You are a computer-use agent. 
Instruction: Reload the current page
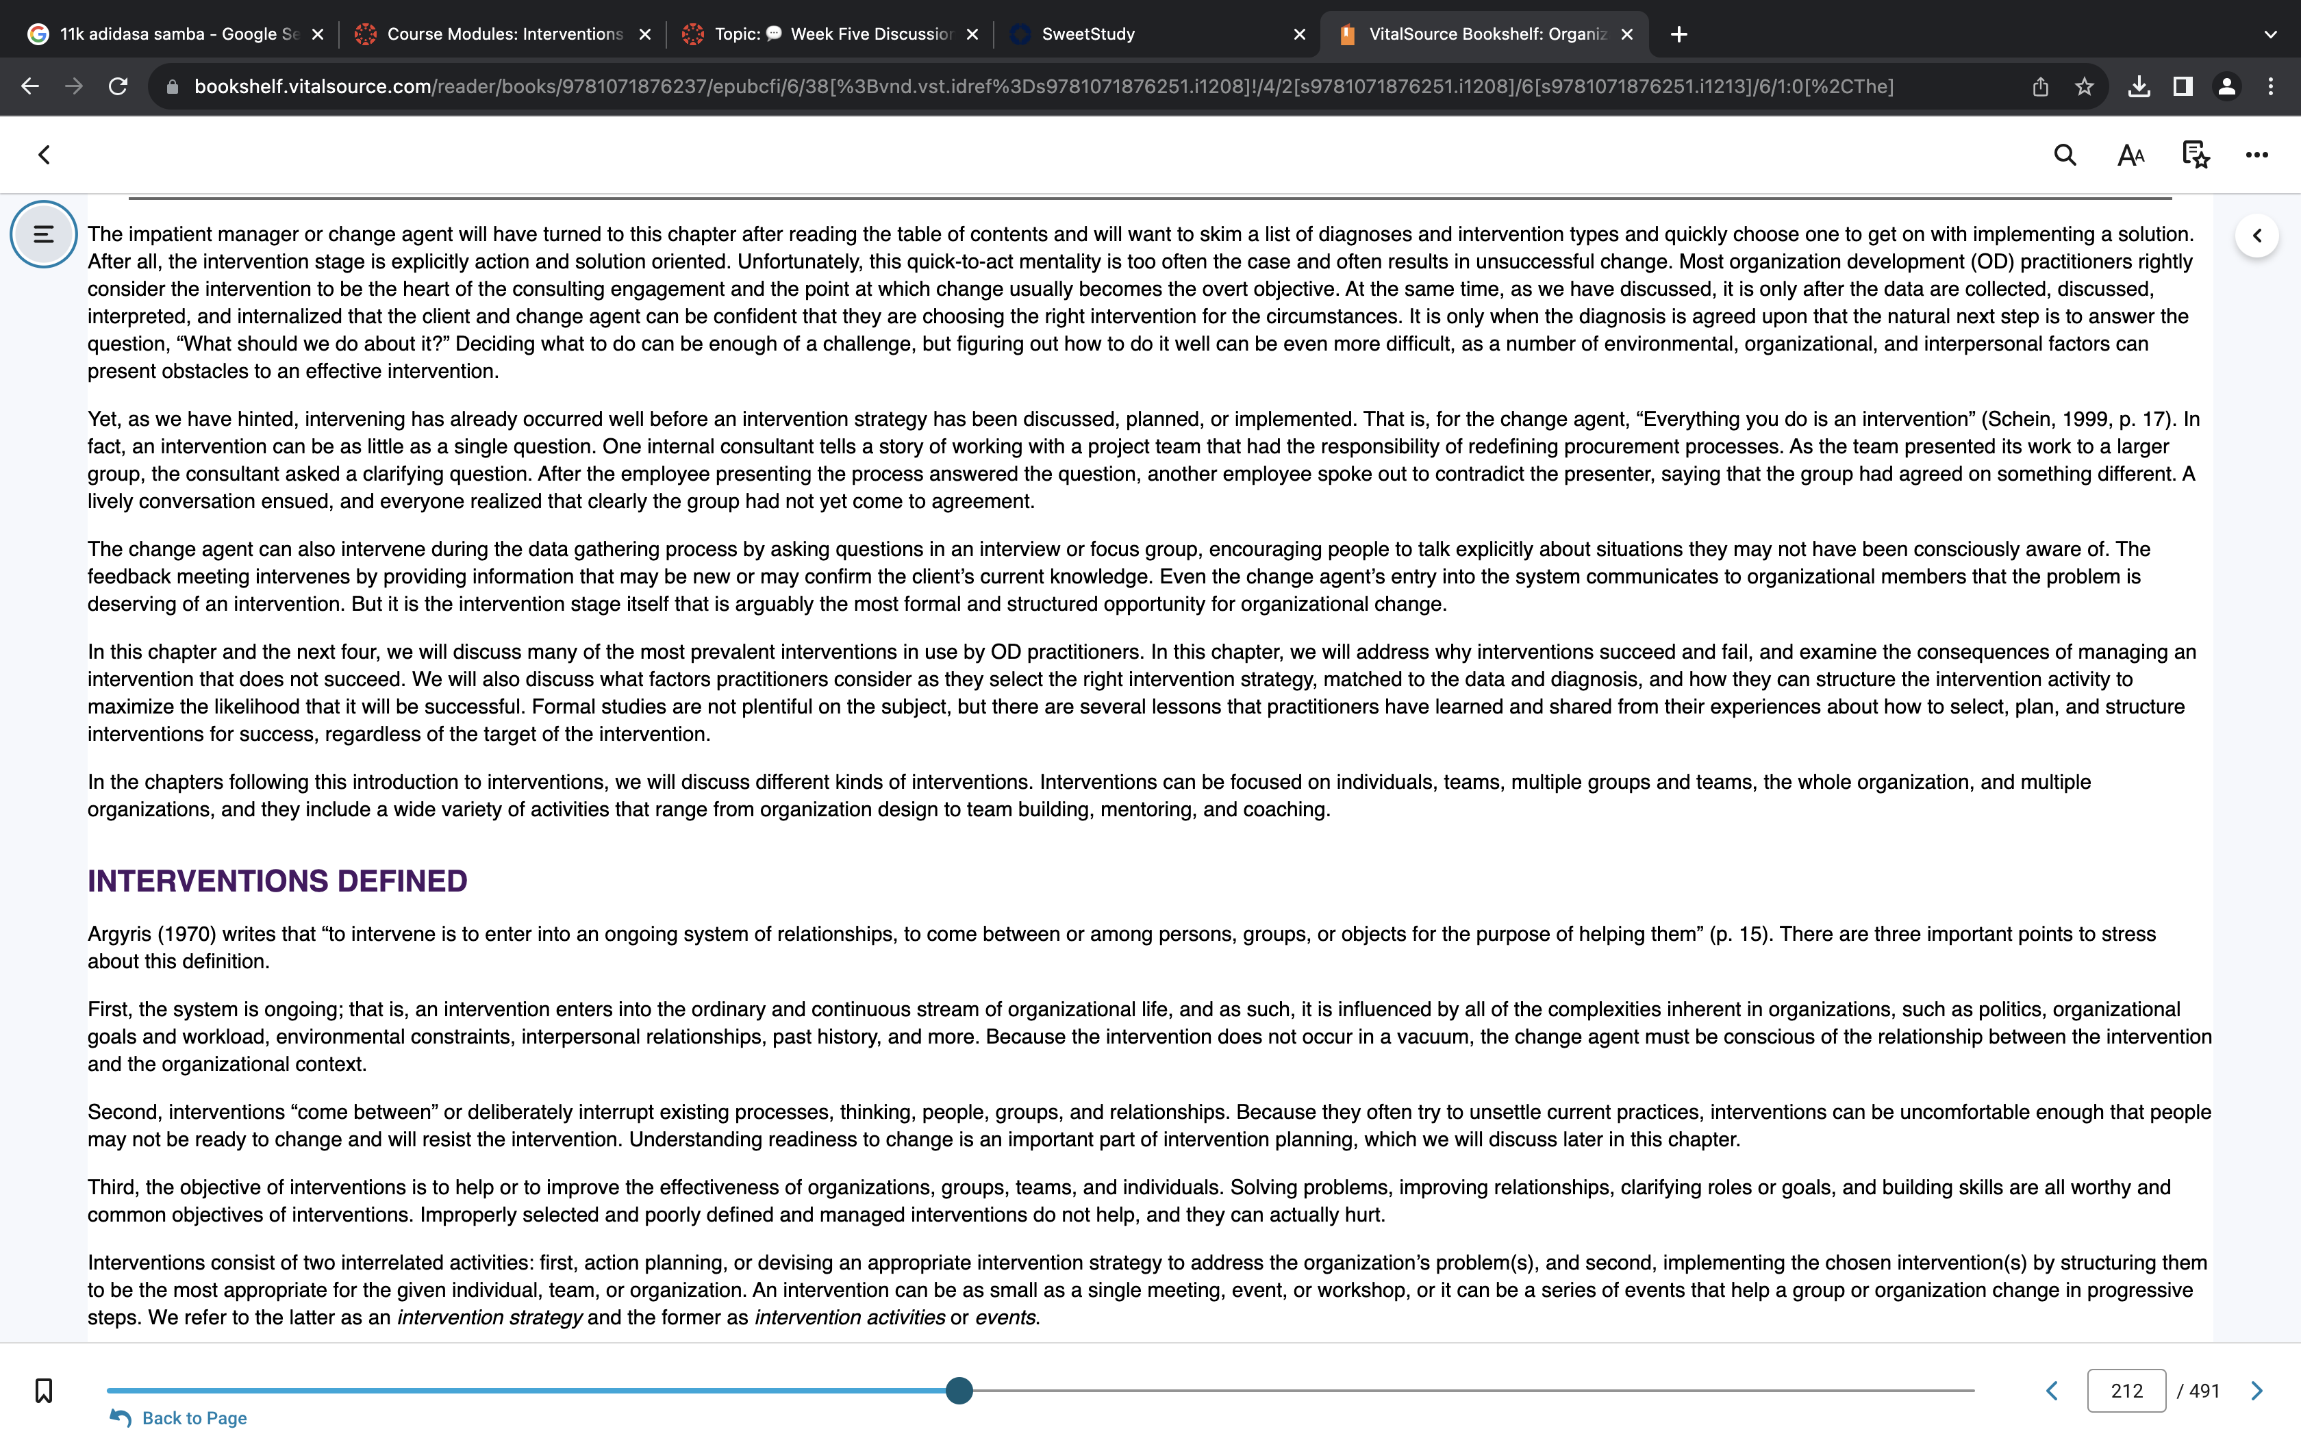click(118, 86)
